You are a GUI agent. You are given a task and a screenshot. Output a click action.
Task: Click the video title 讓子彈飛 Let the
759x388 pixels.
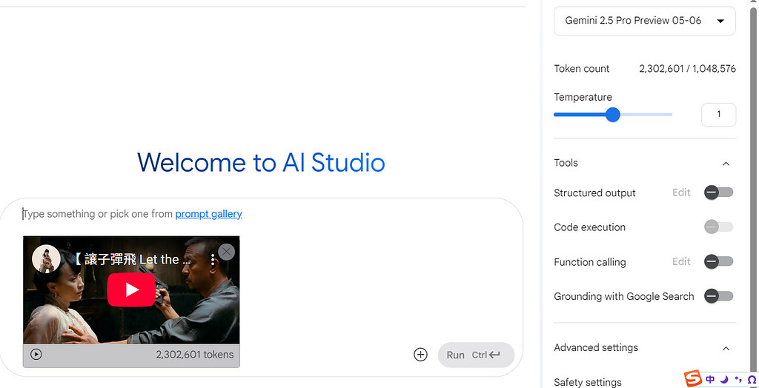[x=133, y=260]
